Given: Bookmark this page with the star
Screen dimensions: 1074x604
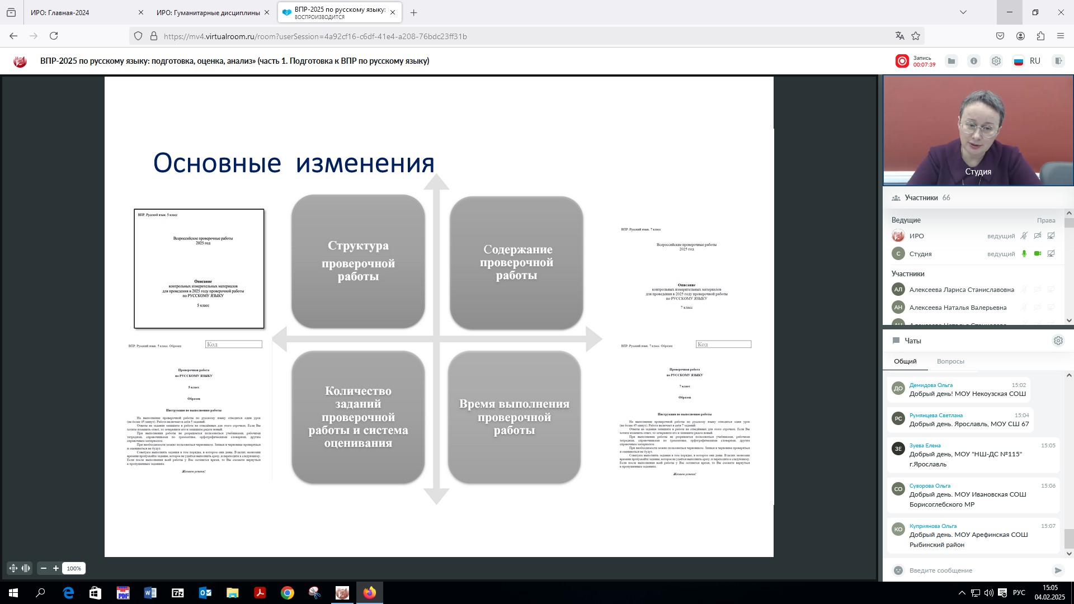Looking at the screenshot, I should point(916,36).
